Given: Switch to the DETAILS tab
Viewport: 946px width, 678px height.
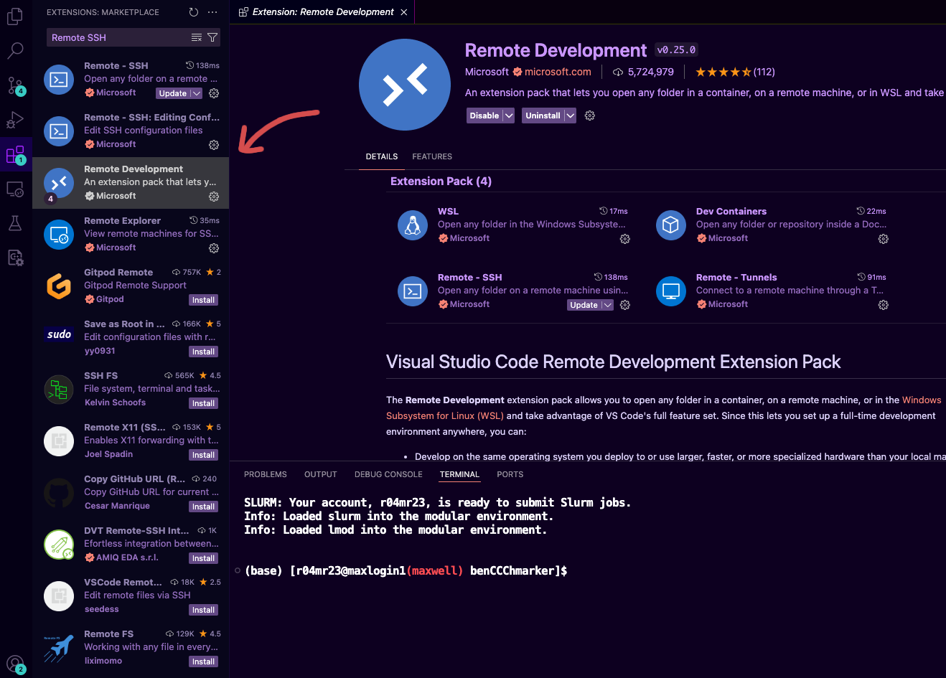Looking at the screenshot, I should (x=382, y=156).
